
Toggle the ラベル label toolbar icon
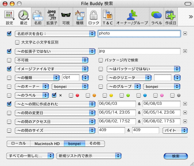click(x=156, y=17)
